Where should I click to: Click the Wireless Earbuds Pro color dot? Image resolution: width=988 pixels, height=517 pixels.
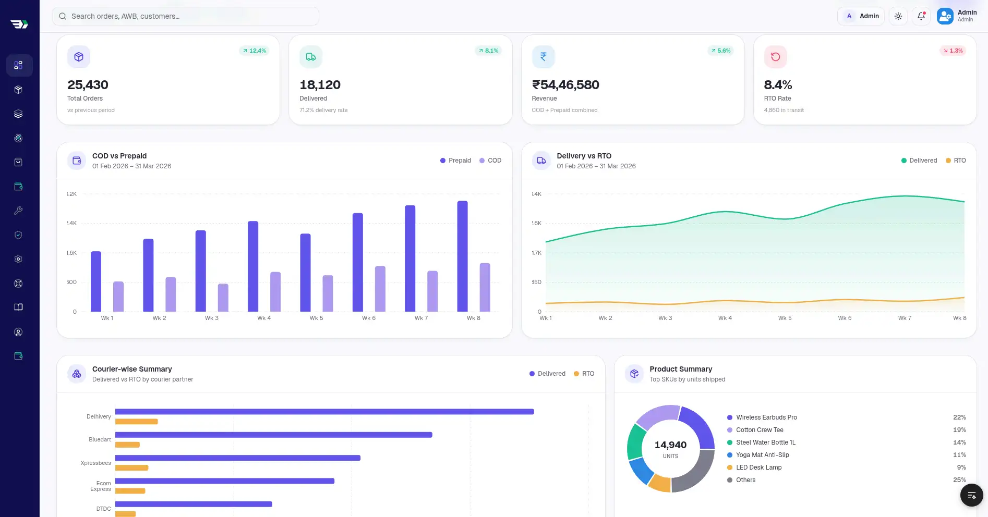(x=730, y=417)
